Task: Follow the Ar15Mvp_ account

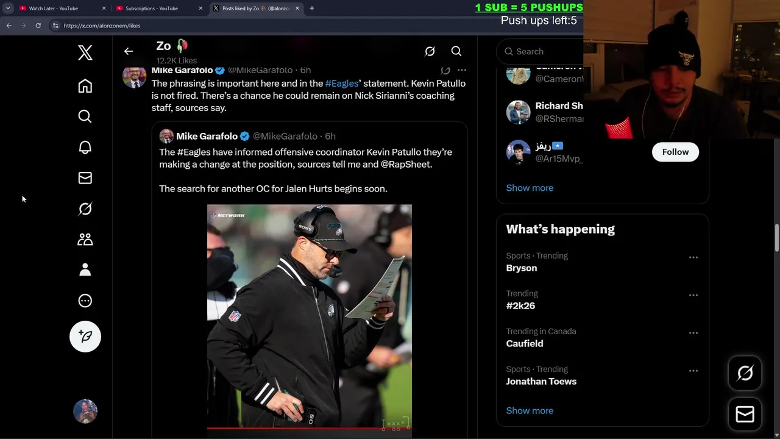Action: (675, 152)
